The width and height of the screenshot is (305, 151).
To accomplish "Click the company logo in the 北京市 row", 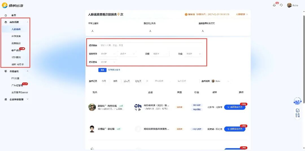I will coord(138,107).
